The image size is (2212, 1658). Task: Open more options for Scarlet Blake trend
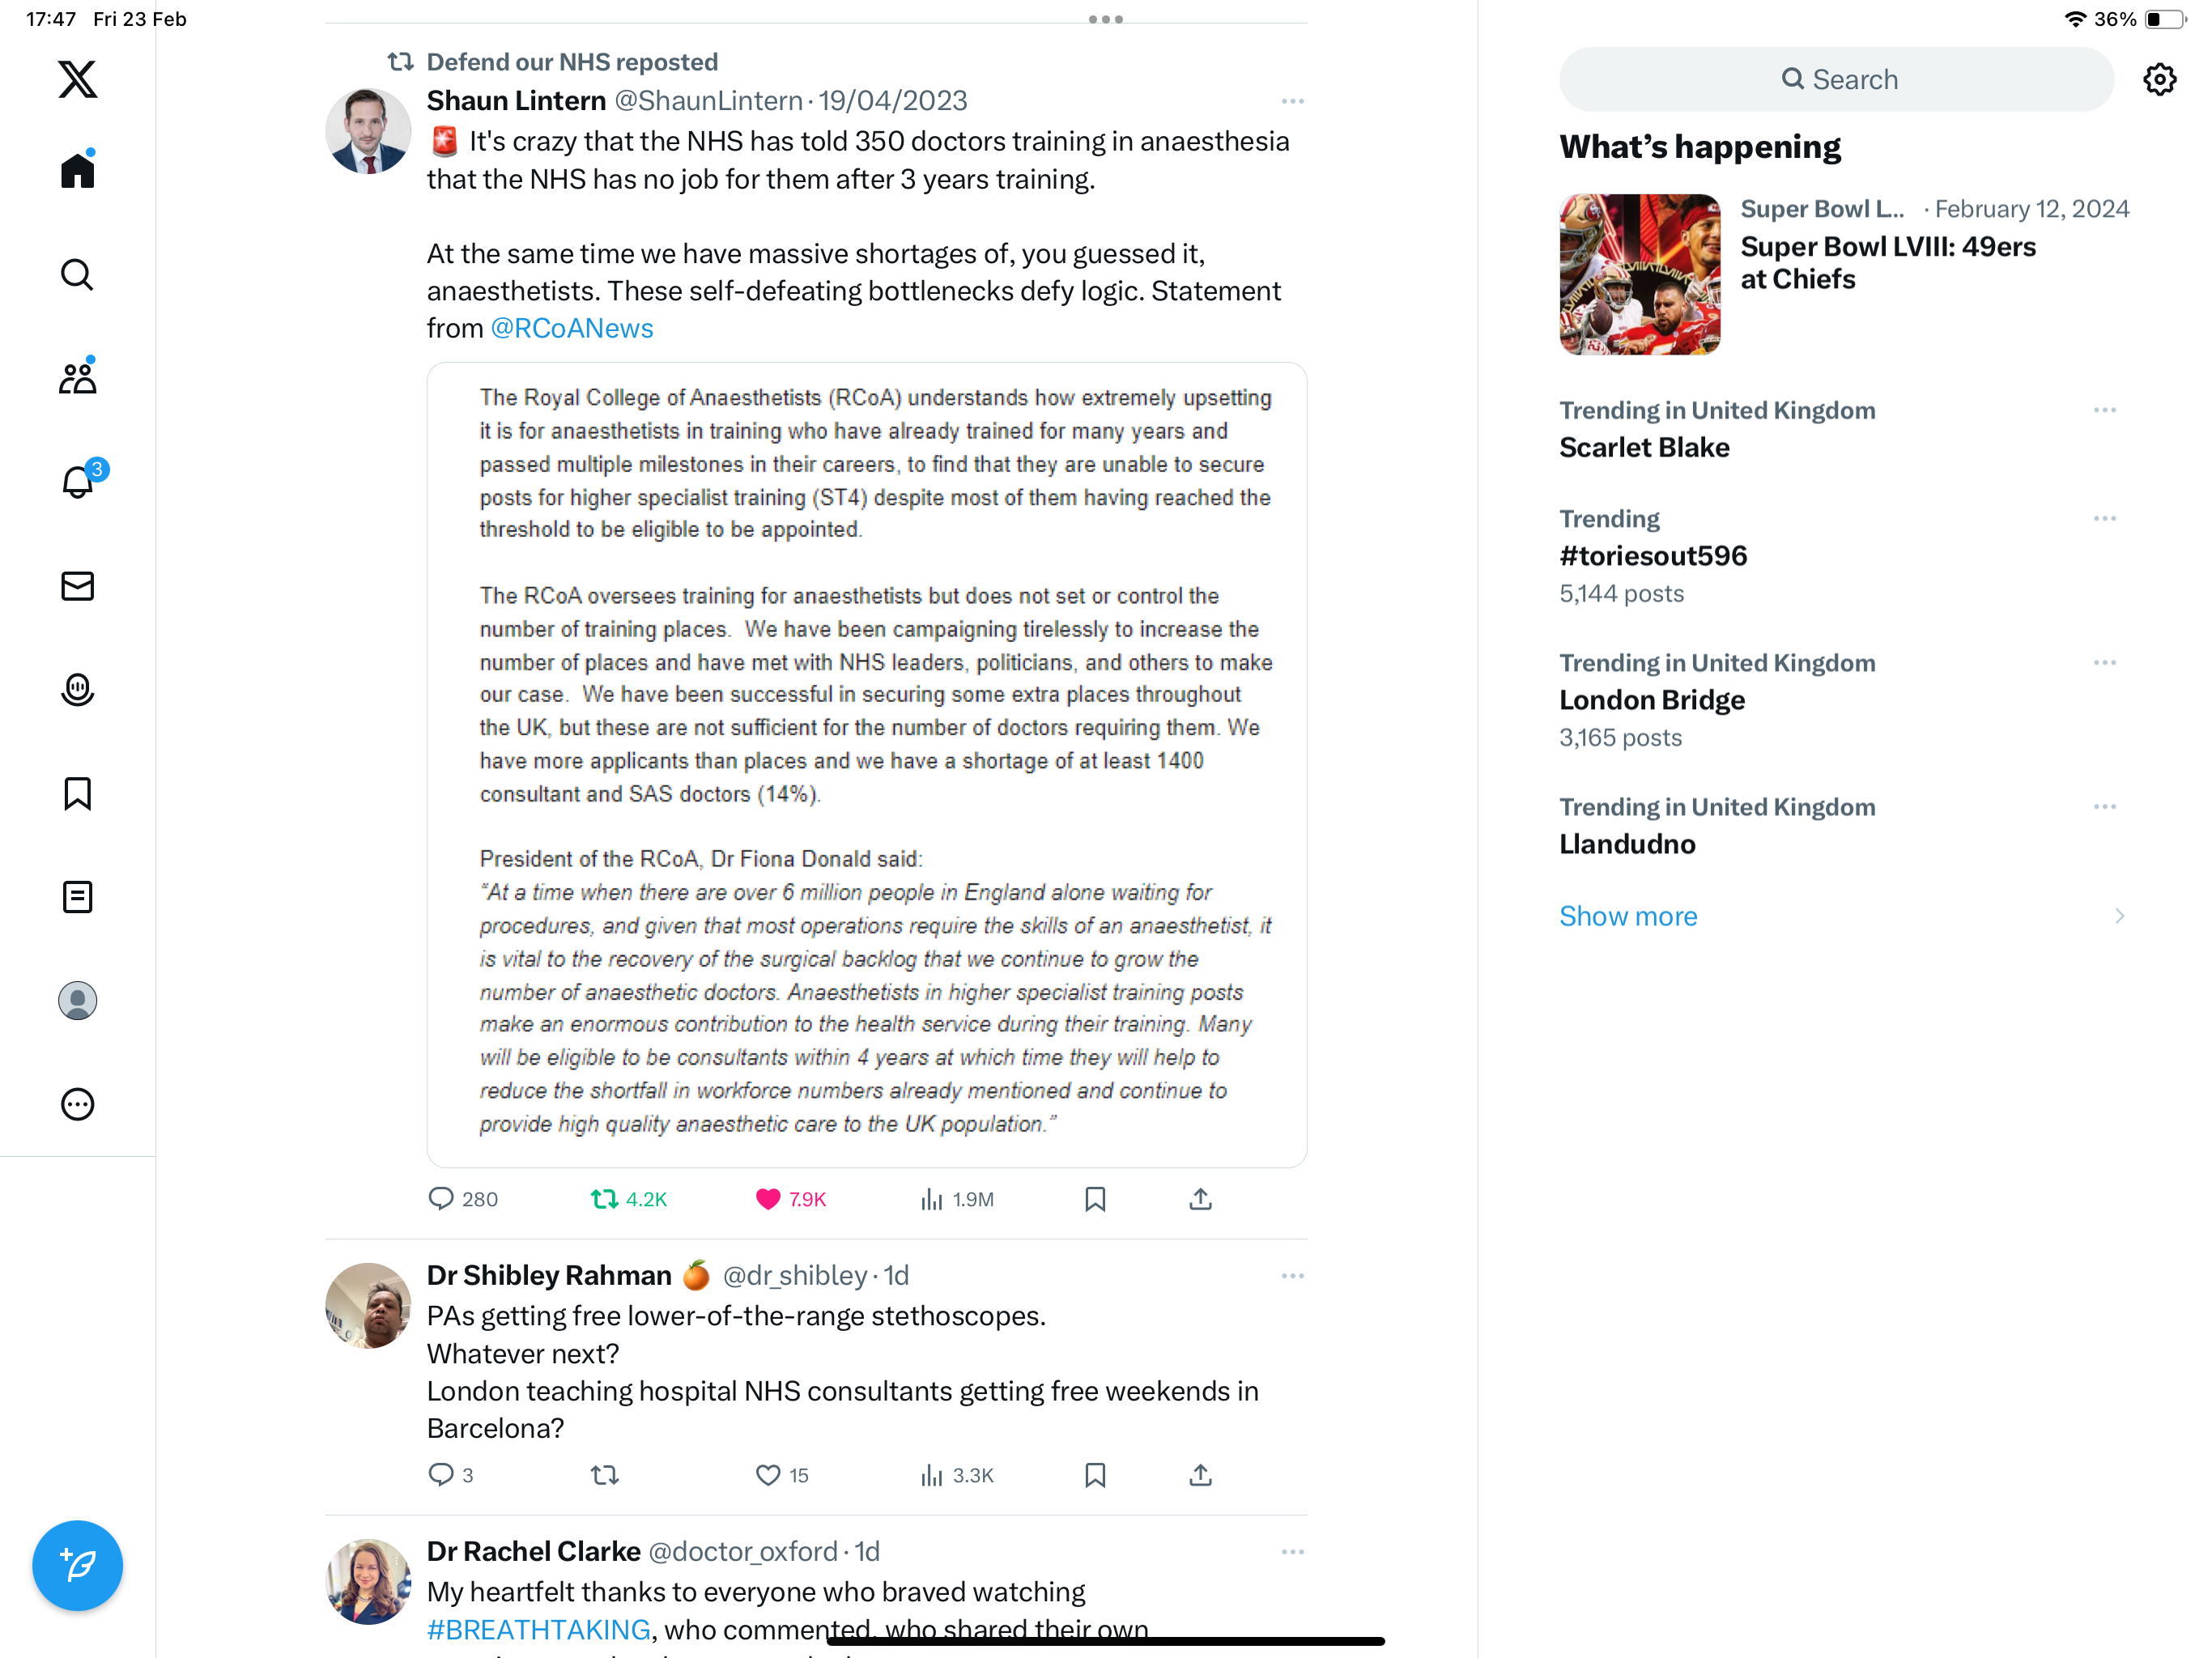tap(2104, 410)
